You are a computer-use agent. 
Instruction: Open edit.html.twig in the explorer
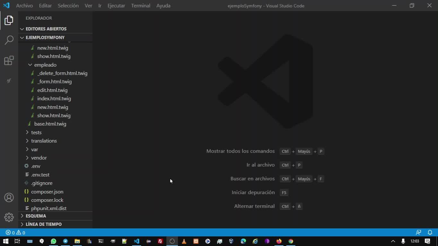(x=52, y=90)
